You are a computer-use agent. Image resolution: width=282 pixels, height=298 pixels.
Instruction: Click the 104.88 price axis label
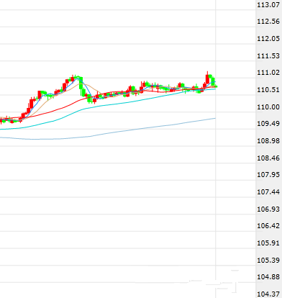[268, 277]
